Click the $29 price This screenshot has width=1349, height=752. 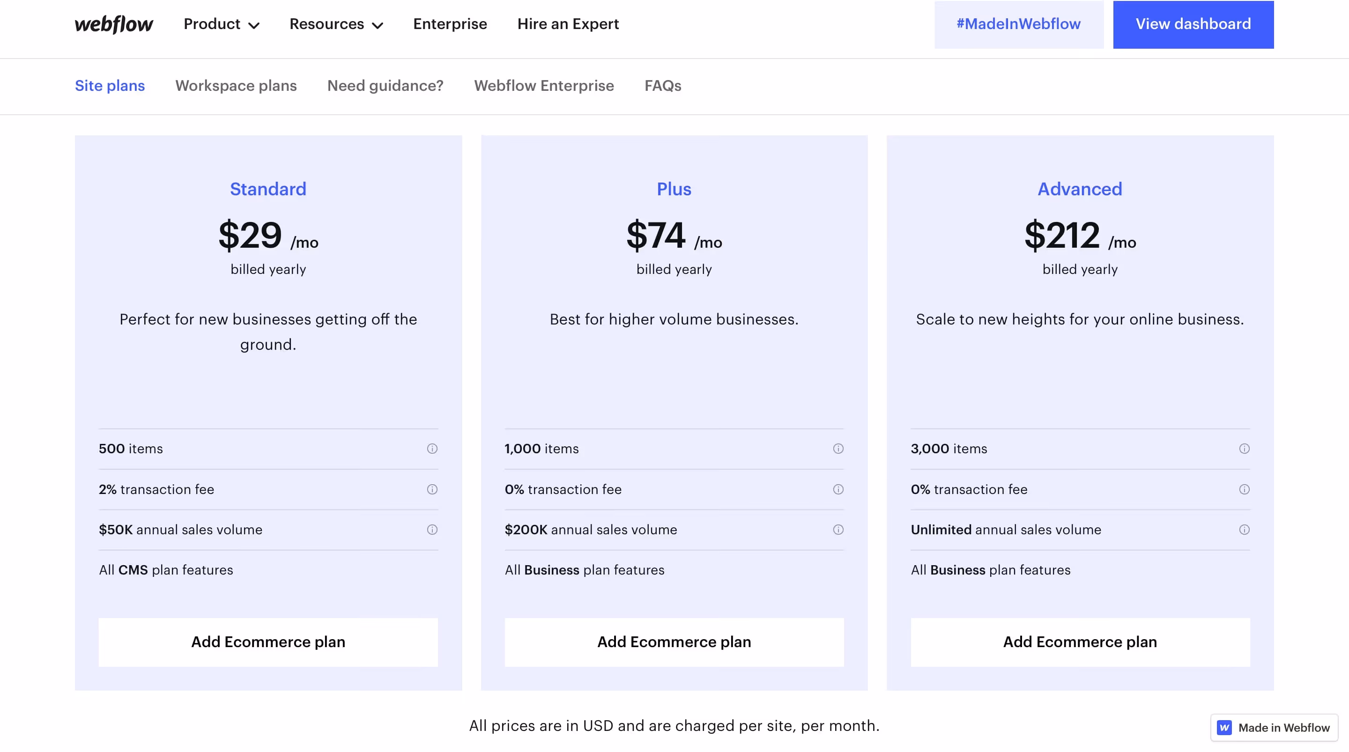click(x=250, y=235)
